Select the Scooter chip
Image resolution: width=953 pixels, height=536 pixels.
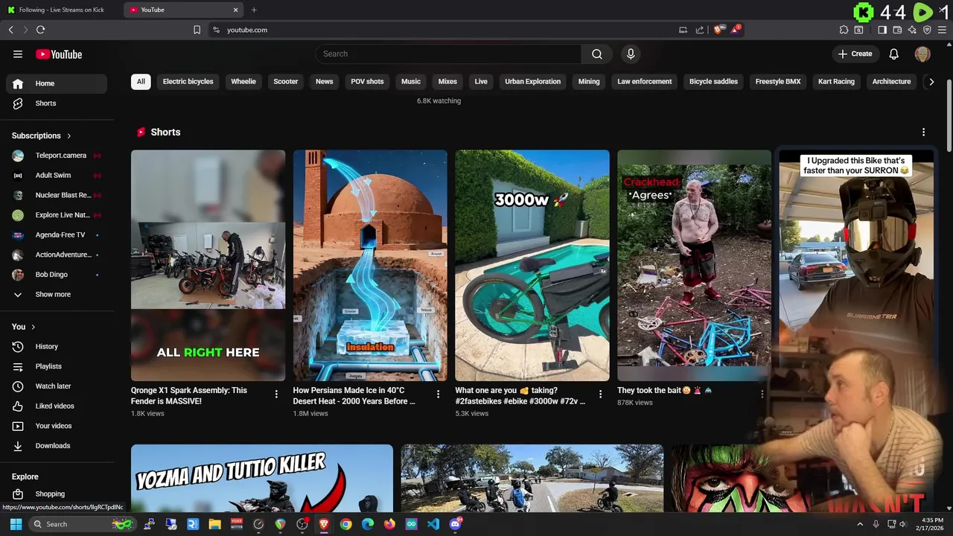tap(286, 82)
